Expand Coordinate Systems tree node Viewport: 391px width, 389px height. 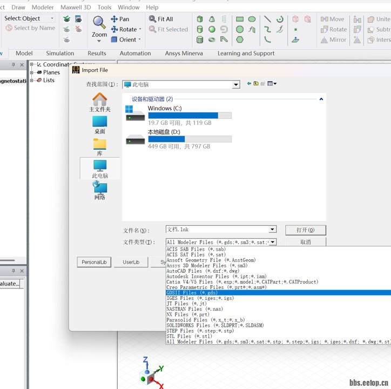pyautogui.click(x=32, y=64)
